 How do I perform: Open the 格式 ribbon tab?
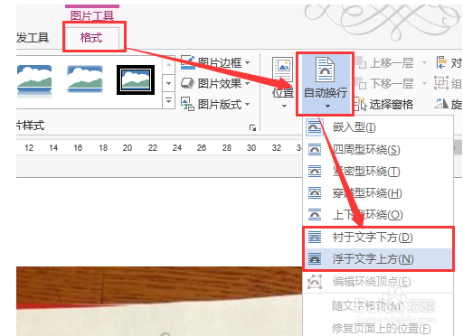click(91, 38)
